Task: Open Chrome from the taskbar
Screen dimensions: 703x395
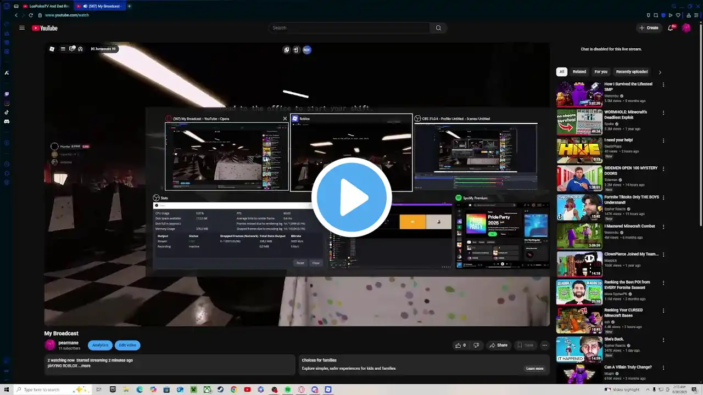Action: coord(234,390)
